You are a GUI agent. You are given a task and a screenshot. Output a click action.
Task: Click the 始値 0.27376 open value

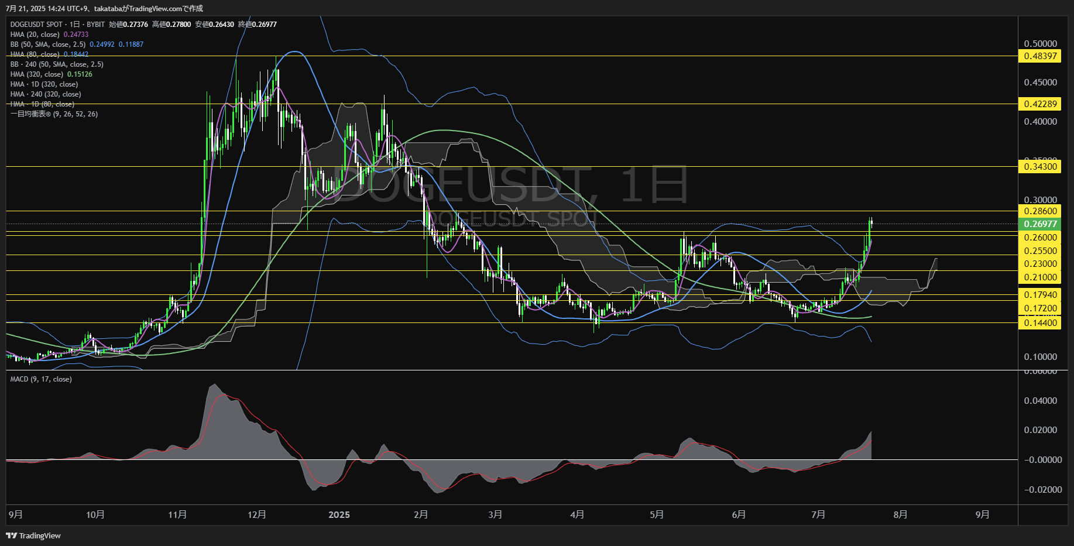(x=128, y=25)
